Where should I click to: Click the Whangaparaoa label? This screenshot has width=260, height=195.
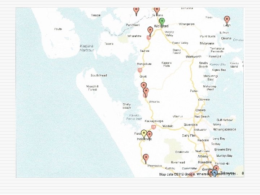(225, 129)
